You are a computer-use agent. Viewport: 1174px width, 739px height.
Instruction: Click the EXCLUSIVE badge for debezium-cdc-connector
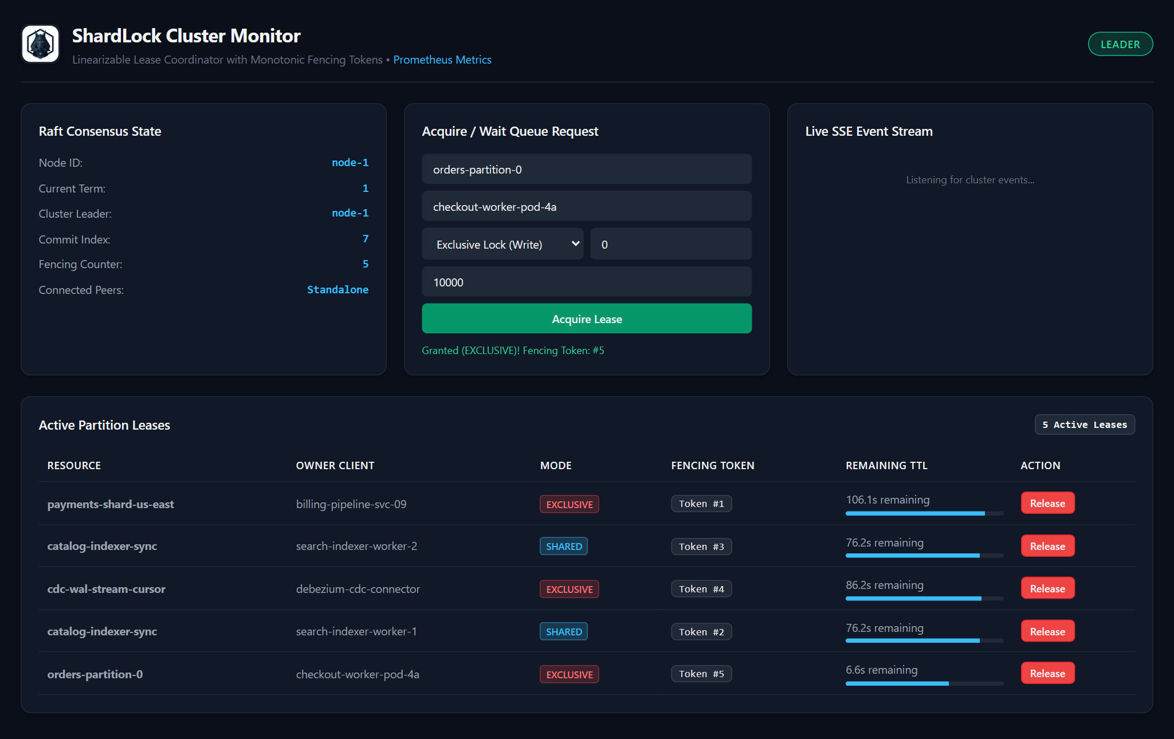[x=569, y=589]
